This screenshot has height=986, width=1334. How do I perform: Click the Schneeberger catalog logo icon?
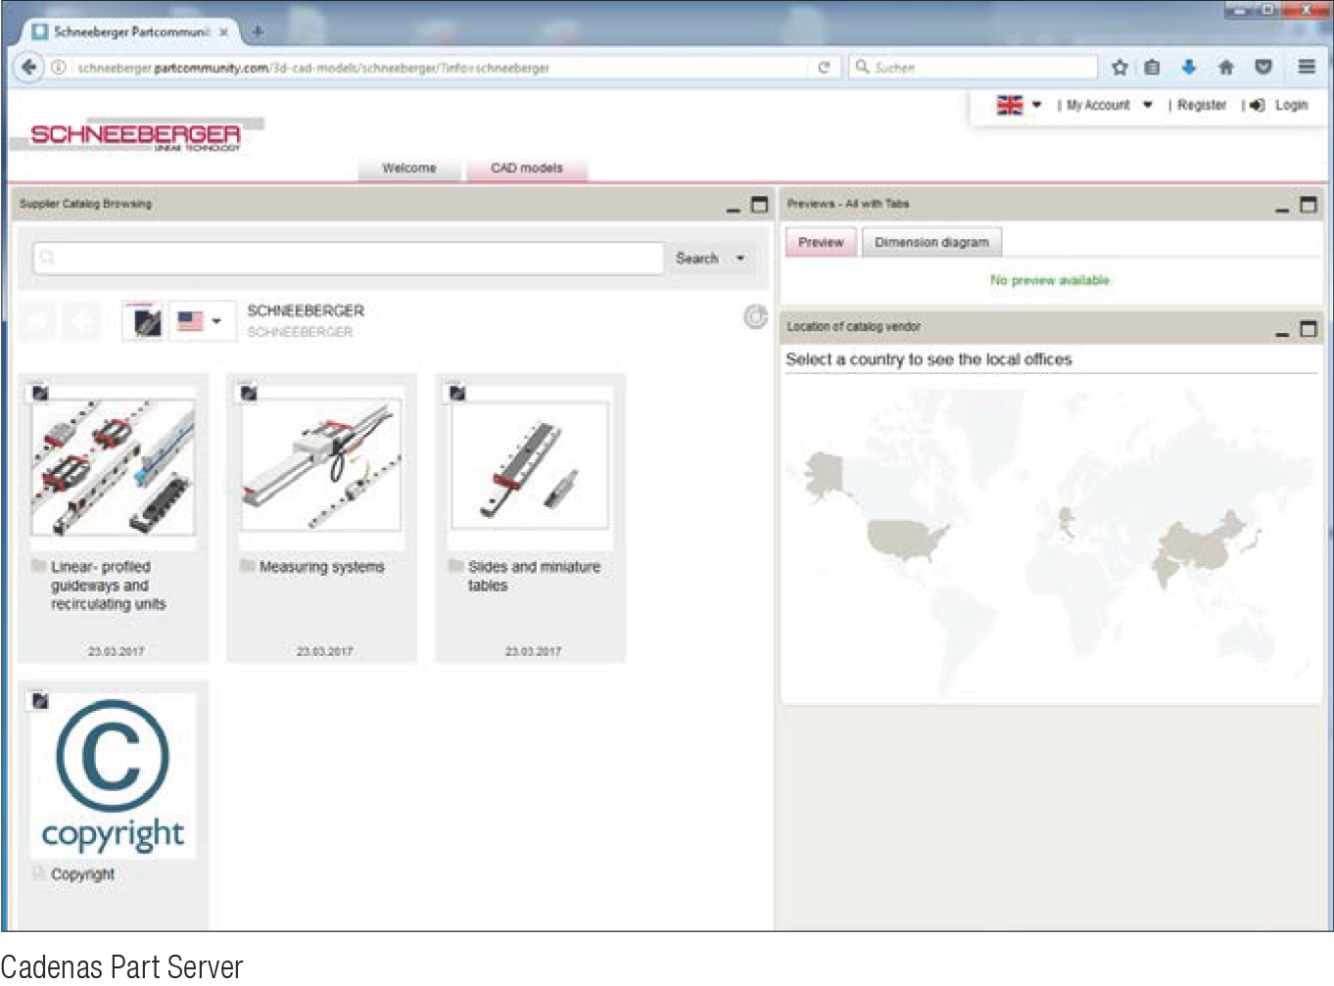pyautogui.click(x=143, y=321)
